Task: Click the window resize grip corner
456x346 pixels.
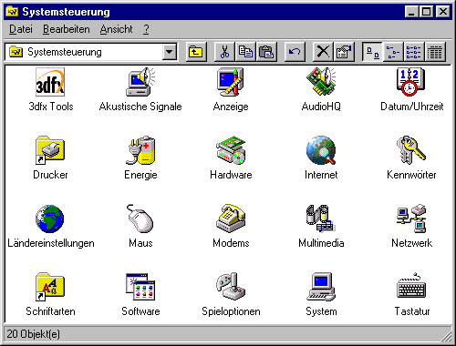Action: click(x=447, y=336)
